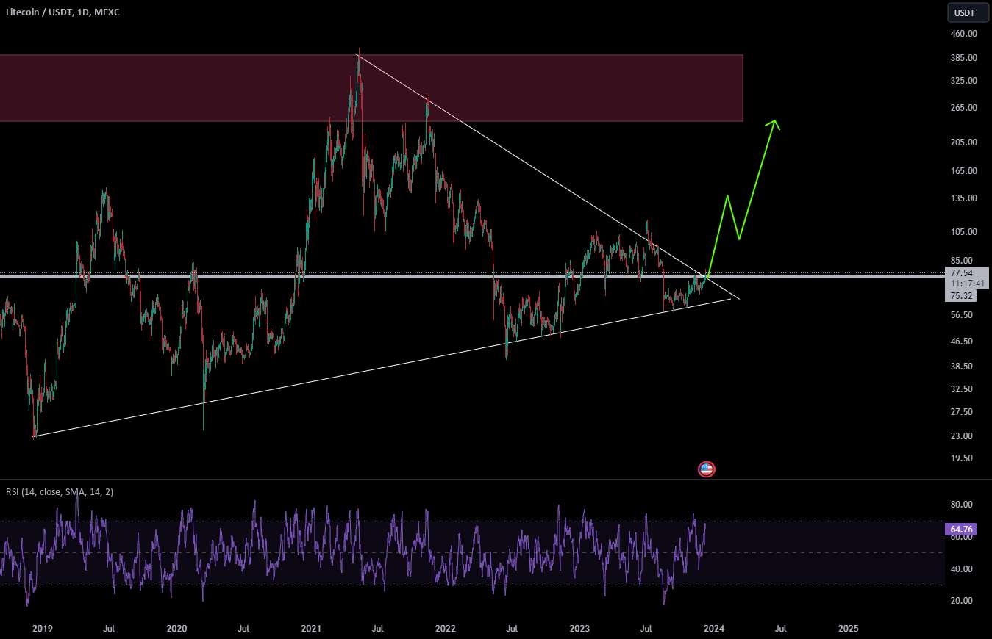Click the 105.00 price axis label

click(963, 232)
